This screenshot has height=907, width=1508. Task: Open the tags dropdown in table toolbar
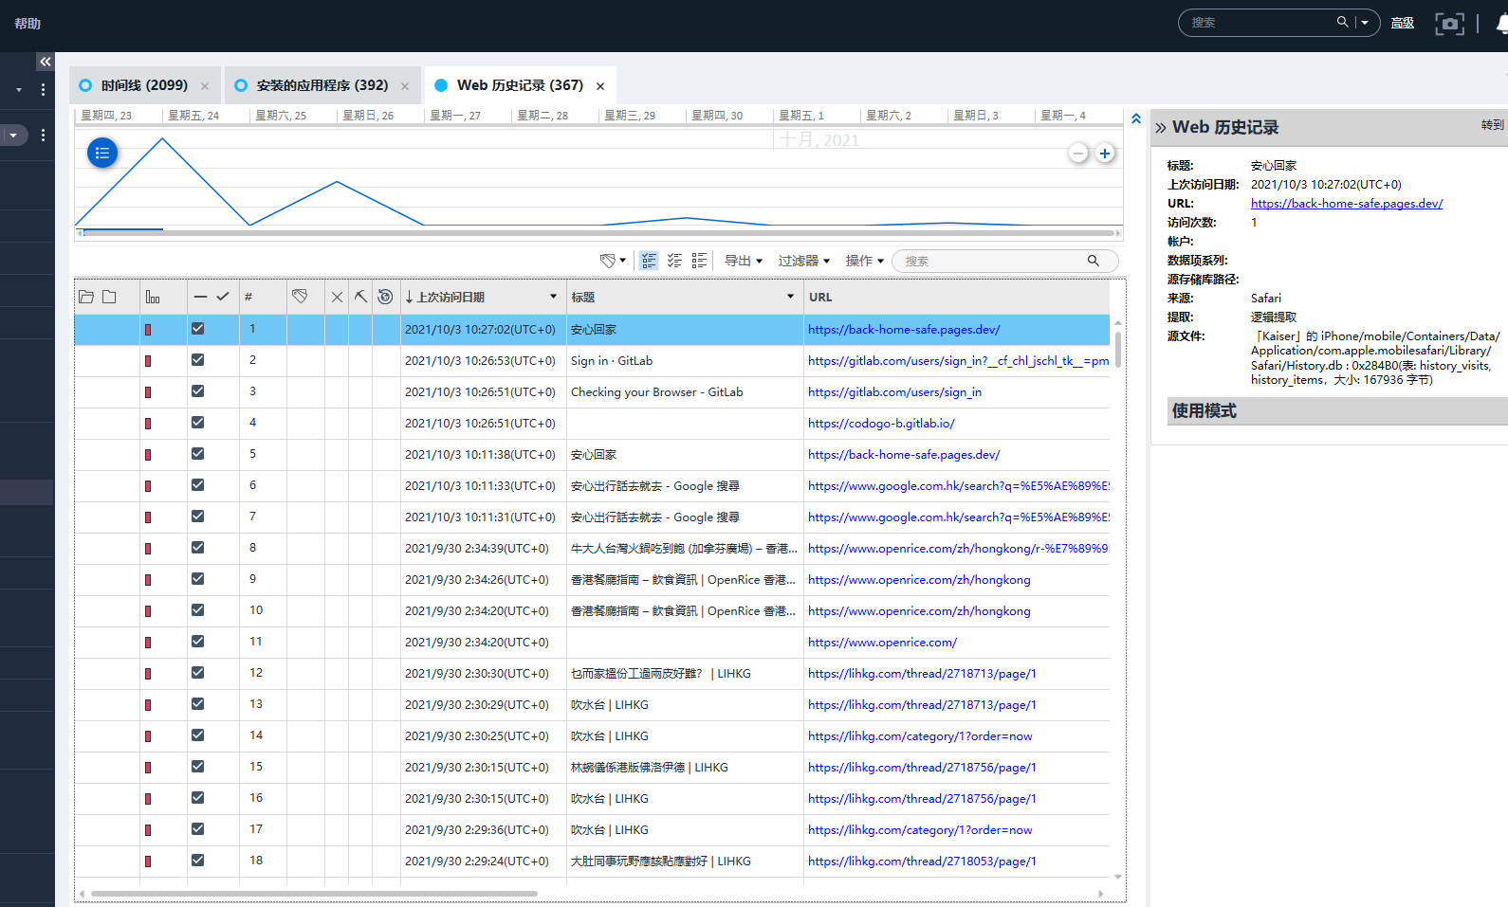pos(613,261)
